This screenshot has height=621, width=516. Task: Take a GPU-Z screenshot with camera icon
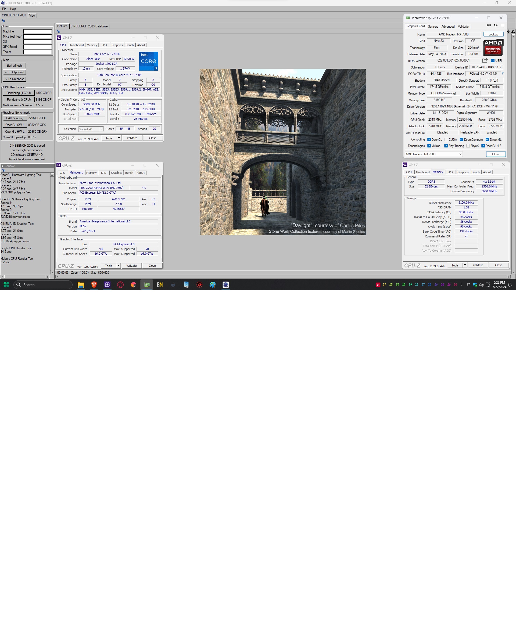(489, 25)
